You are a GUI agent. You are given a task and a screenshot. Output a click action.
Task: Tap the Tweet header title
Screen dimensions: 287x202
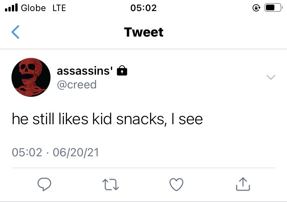pyautogui.click(x=143, y=32)
